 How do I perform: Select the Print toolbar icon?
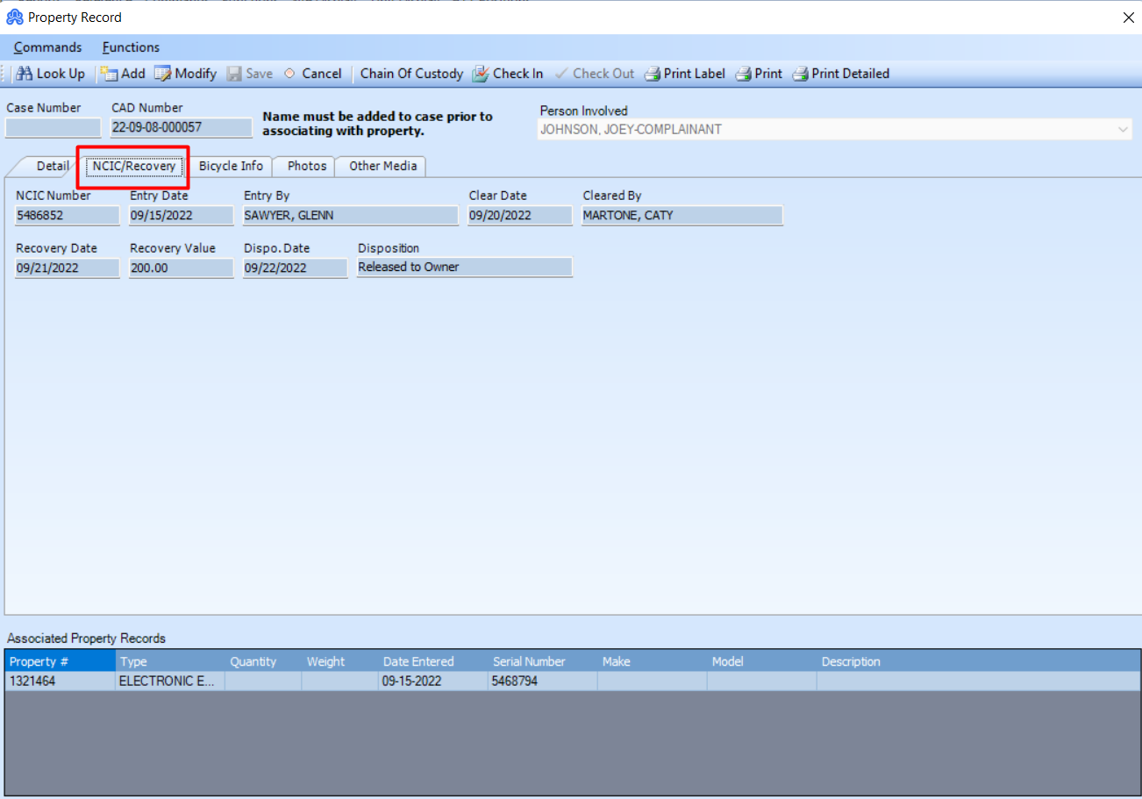[x=758, y=74]
